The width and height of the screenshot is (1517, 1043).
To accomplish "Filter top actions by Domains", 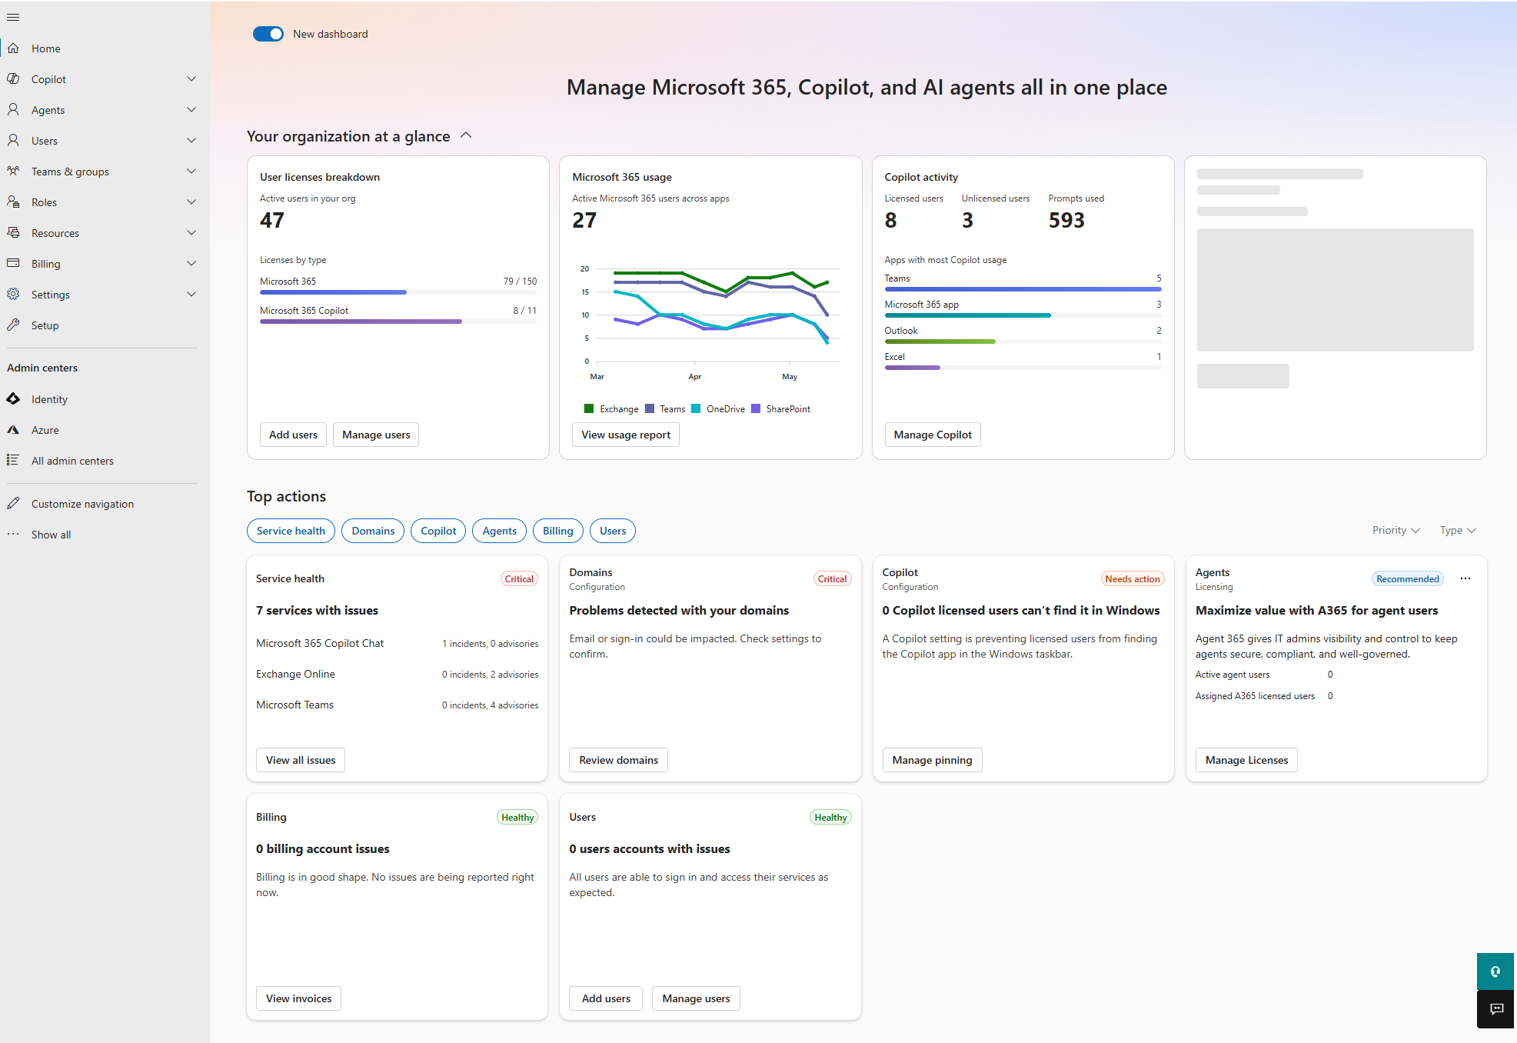I will pyautogui.click(x=373, y=531).
